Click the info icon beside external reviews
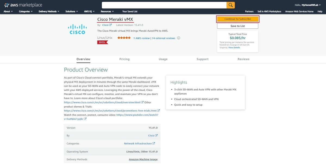326x164 pixels. tap(178, 38)
